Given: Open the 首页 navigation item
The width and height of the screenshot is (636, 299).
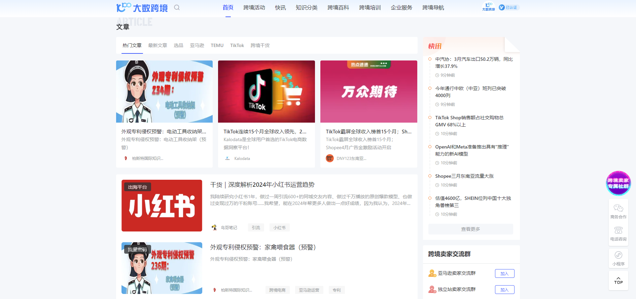Looking at the screenshot, I should (228, 7).
